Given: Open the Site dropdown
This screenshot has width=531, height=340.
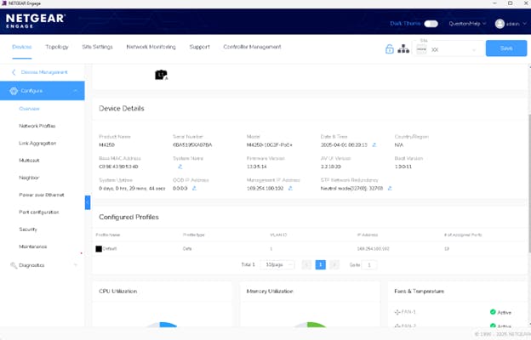Looking at the screenshot, I should (x=454, y=49).
